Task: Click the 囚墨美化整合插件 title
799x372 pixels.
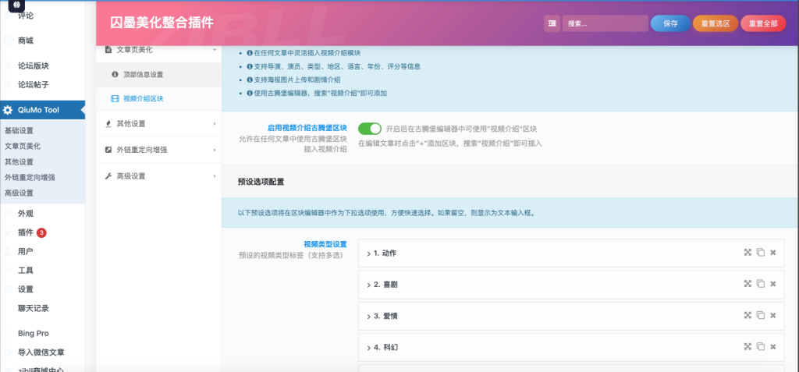Action: pyautogui.click(x=162, y=23)
